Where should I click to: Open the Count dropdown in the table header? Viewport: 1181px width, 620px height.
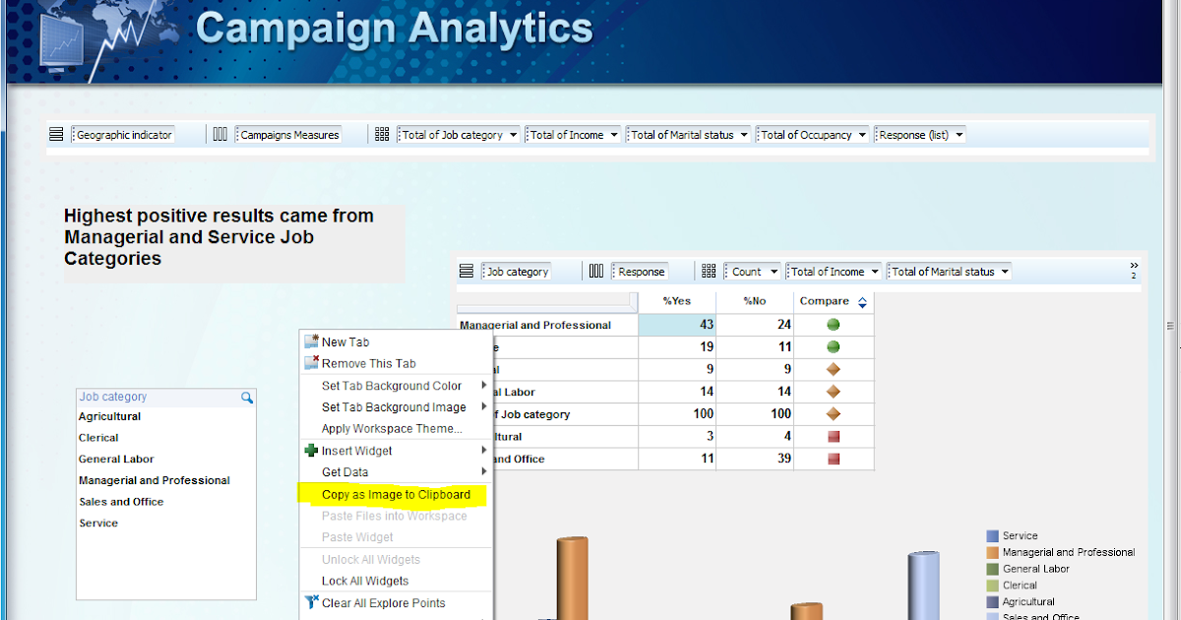click(773, 271)
